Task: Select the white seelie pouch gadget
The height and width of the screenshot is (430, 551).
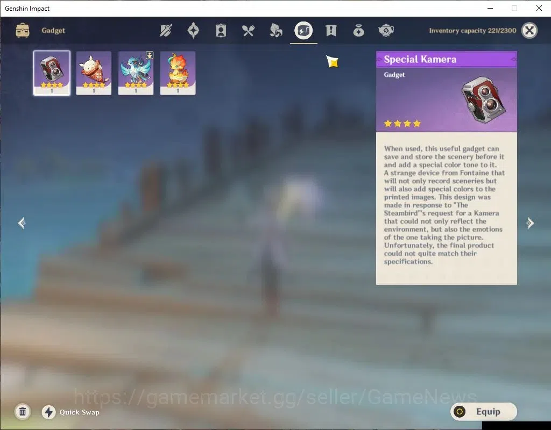Action: 94,73
